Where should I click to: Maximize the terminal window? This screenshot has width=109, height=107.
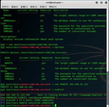(101, 3)
